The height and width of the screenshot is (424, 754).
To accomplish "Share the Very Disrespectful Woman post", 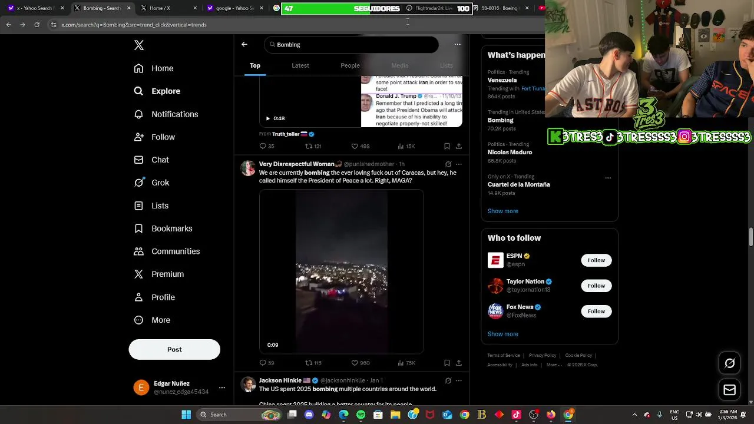I will [459, 363].
